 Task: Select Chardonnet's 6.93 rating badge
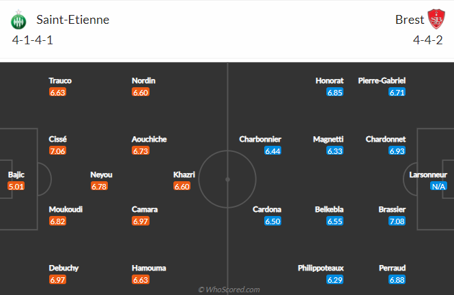pos(397,151)
